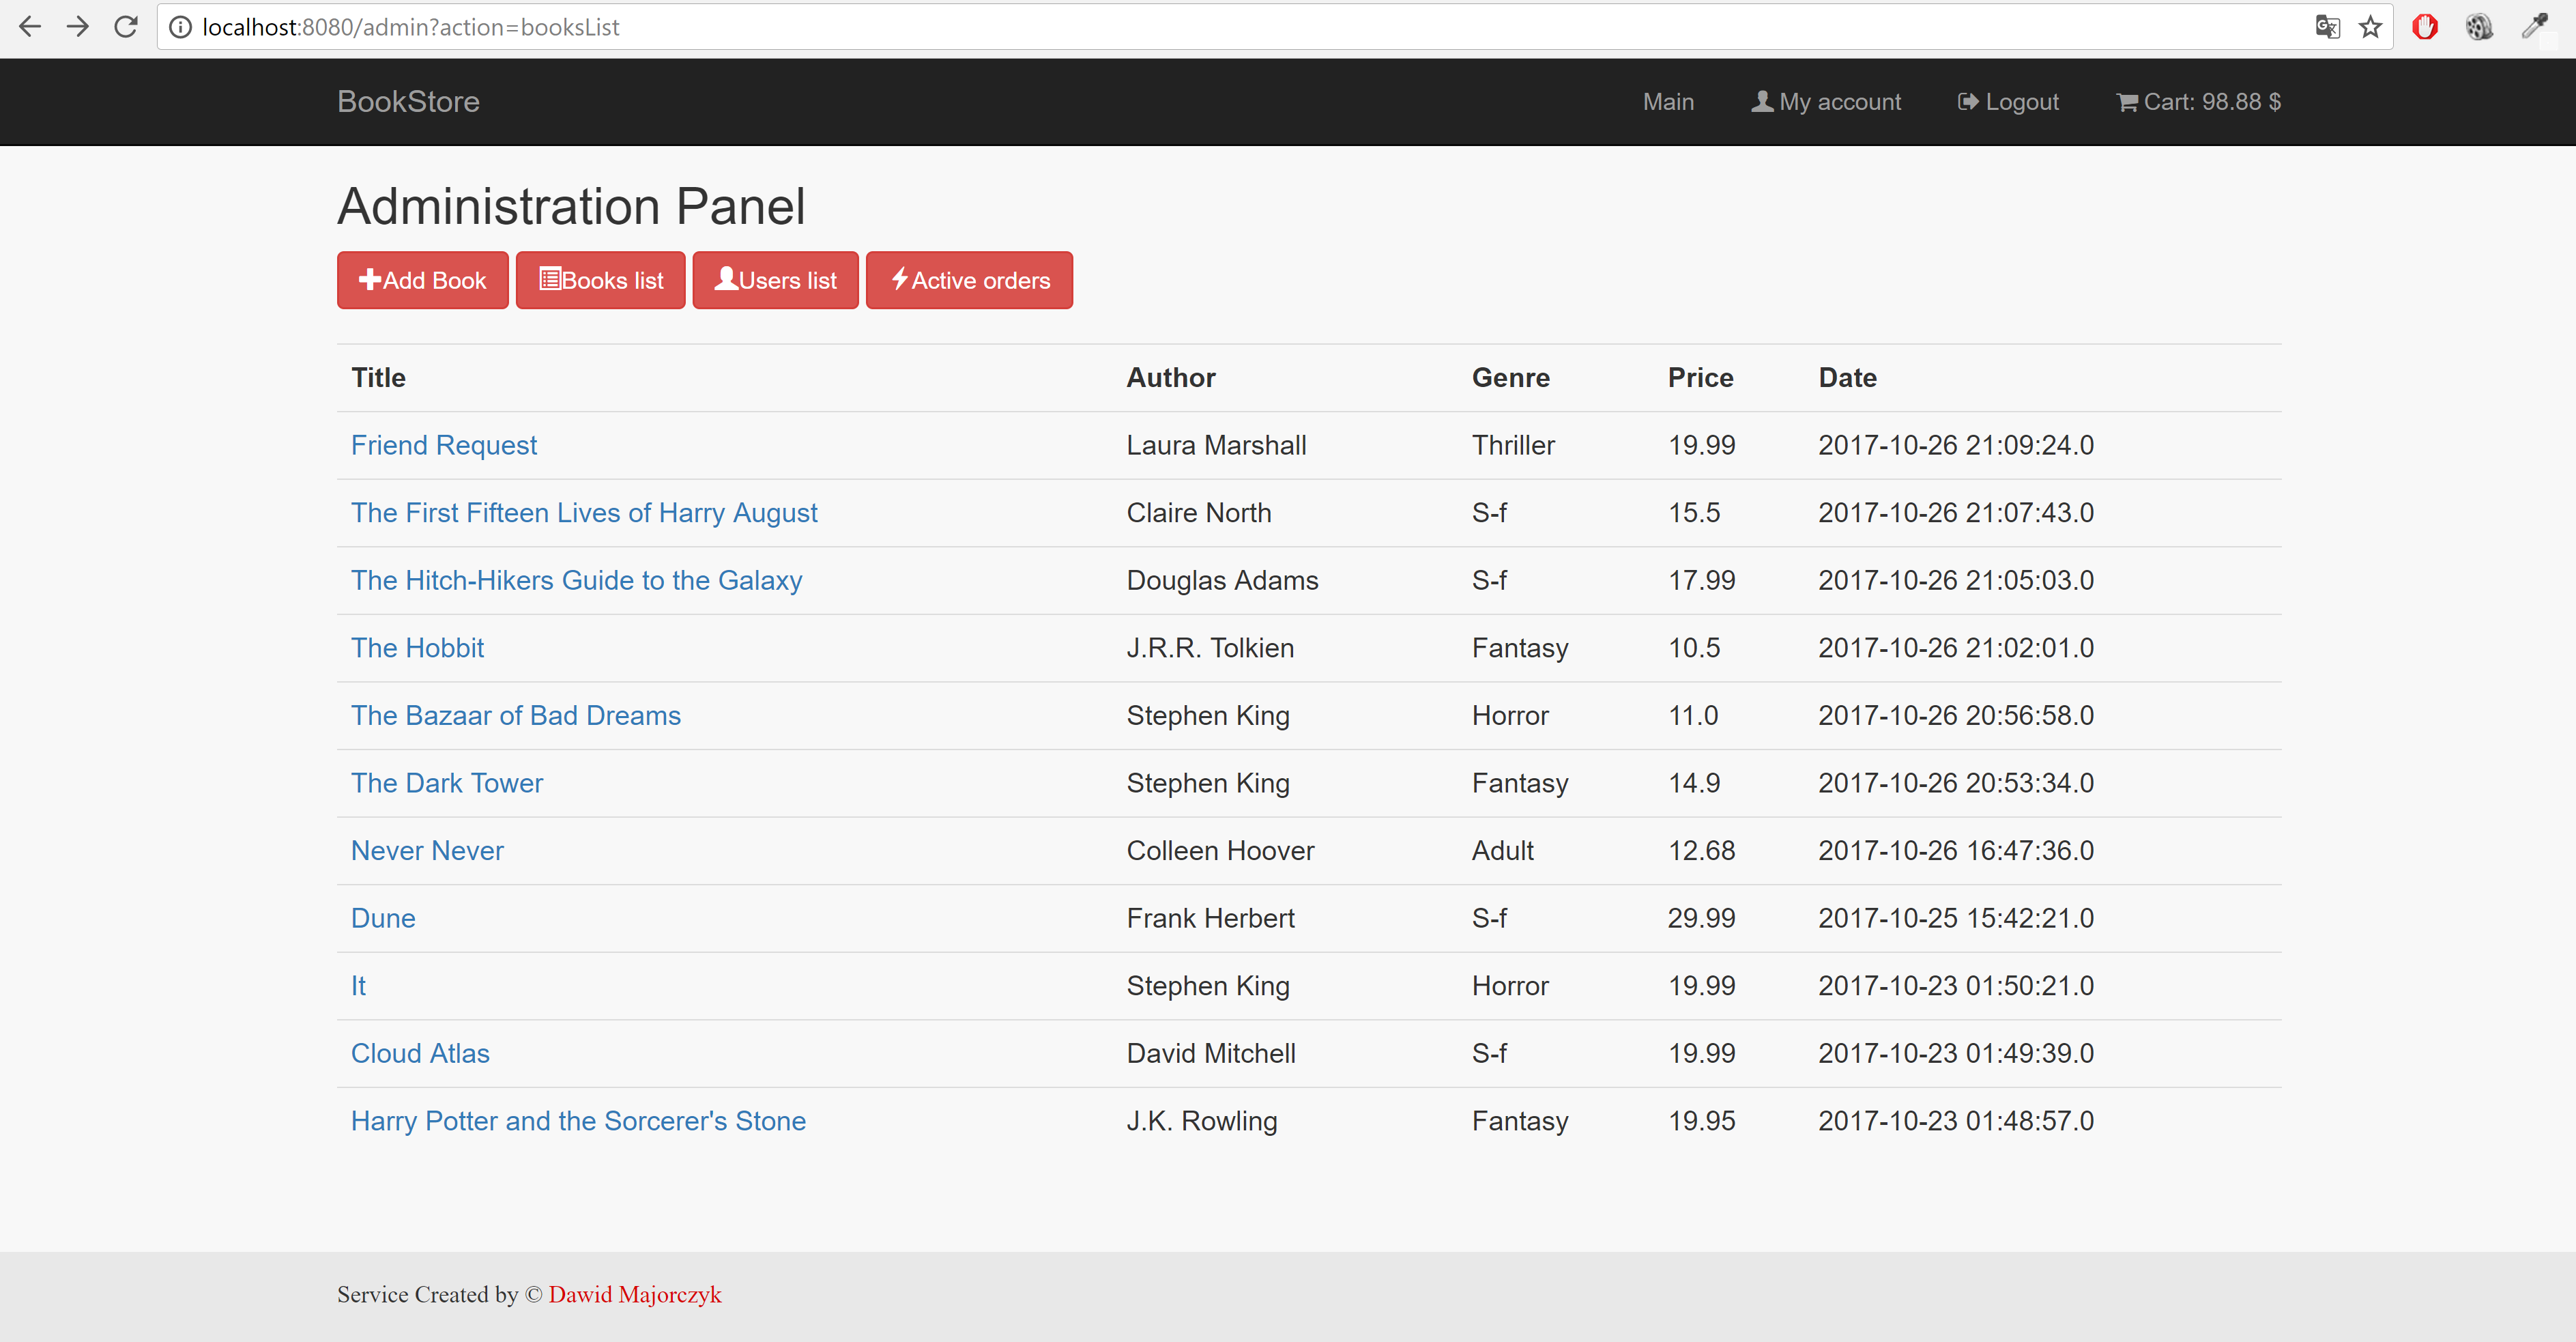The height and width of the screenshot is (1342, 2576).
Task: Open Google Translate from the address bar icon
Action: [2328, 27]
